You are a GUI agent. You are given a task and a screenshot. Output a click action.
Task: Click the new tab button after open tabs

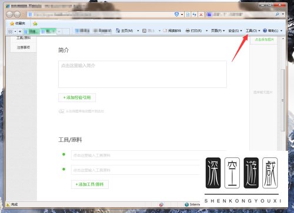tap(66, 31)
